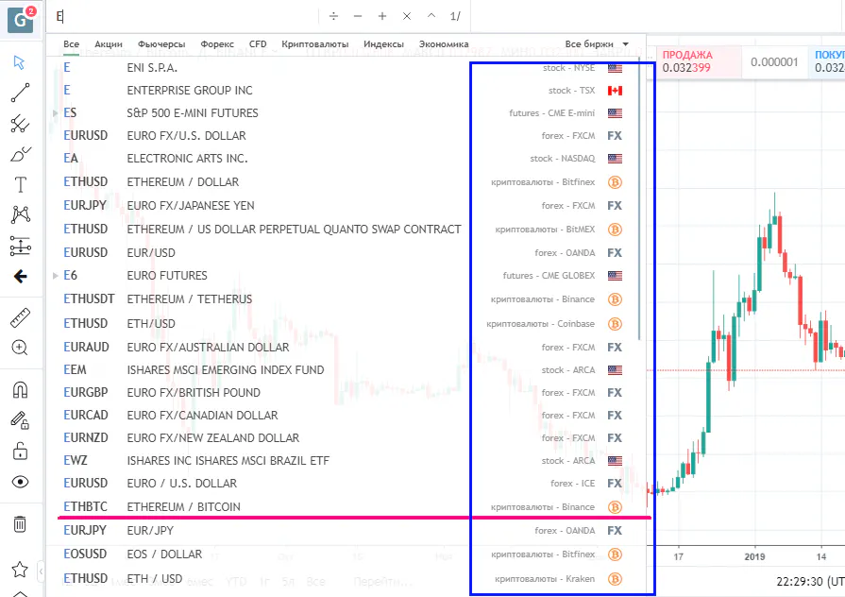Switch to the Акции filter tab

(x=109, y=44)
